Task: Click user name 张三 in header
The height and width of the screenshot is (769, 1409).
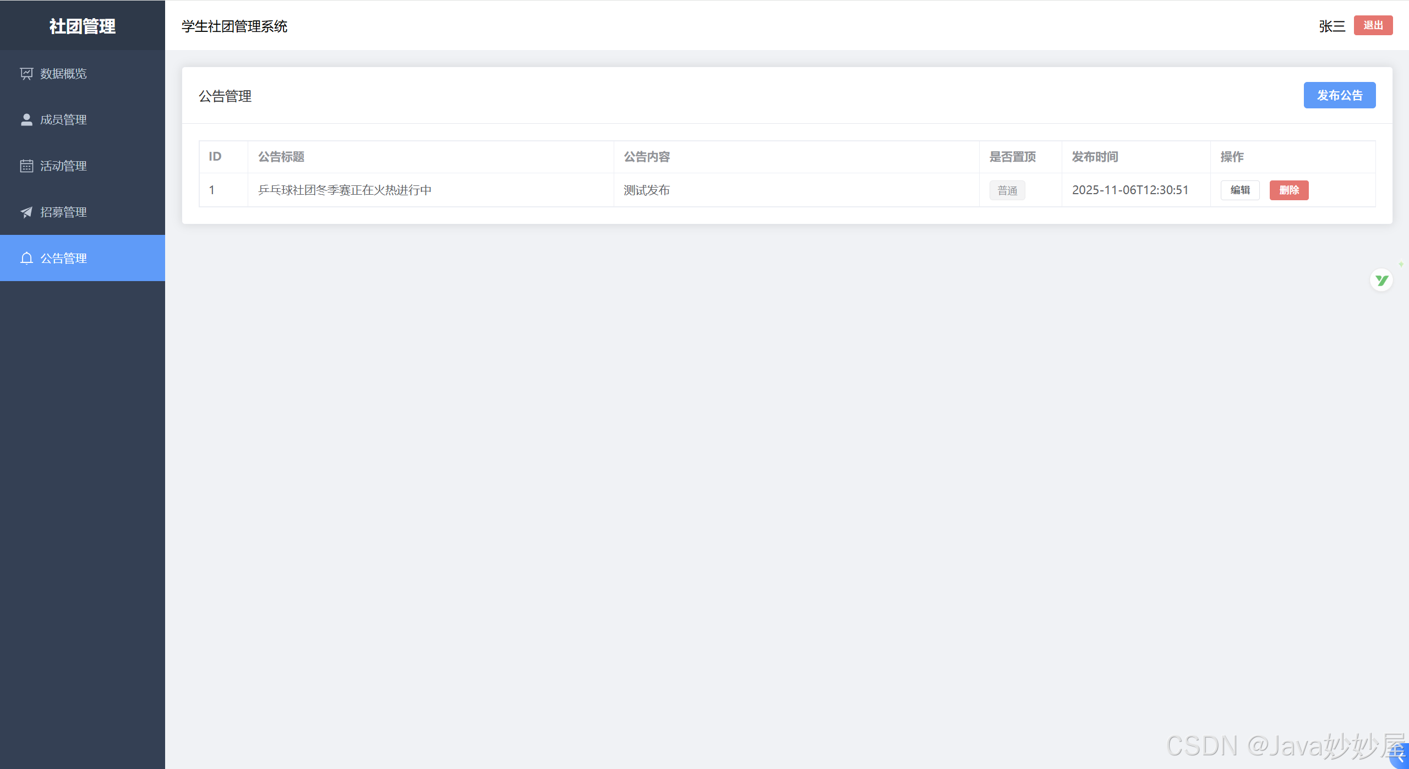Action: click(1332, 26)
